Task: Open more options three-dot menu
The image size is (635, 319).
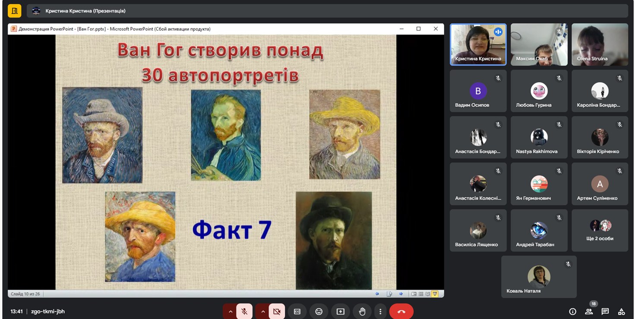Action: (380, 311)
